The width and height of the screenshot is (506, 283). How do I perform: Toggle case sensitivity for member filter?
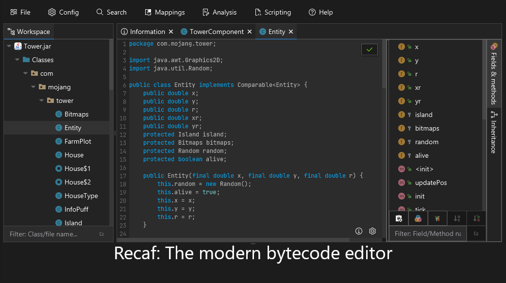pyautogui.click(x=476, y=233)
